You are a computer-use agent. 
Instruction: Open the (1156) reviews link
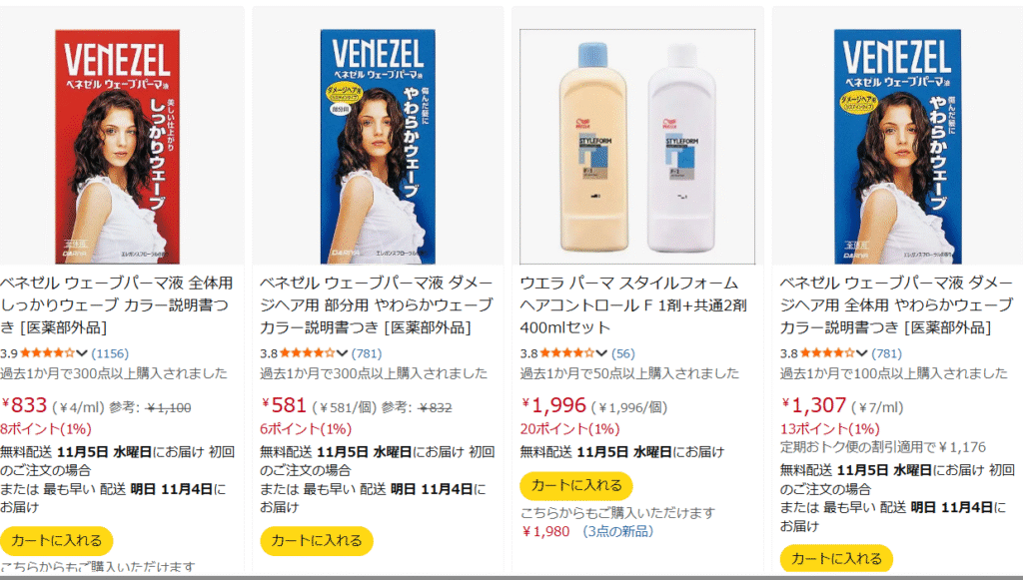coord(110,353)
